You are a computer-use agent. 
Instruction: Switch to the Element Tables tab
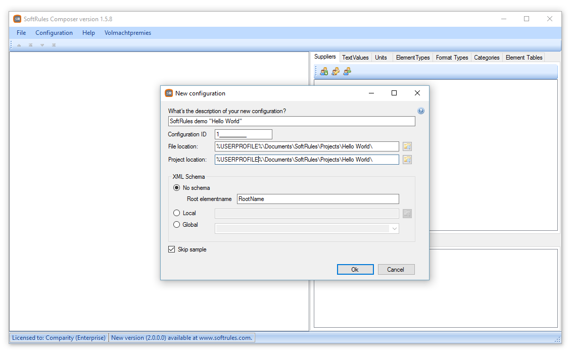click(x=524, y=58)
